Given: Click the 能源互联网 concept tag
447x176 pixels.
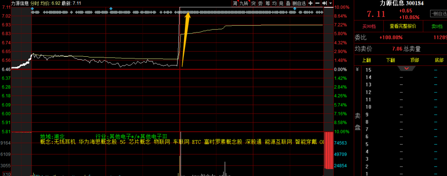Looking at the screenshot, I should coord(279,142).
